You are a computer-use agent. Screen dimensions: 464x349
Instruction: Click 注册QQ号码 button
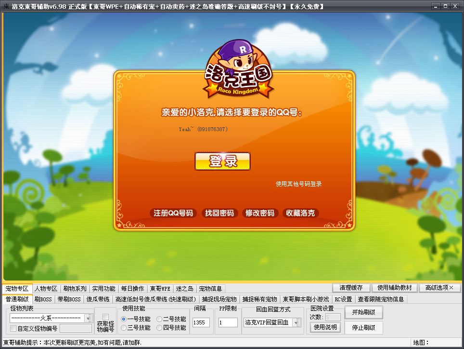173,213
